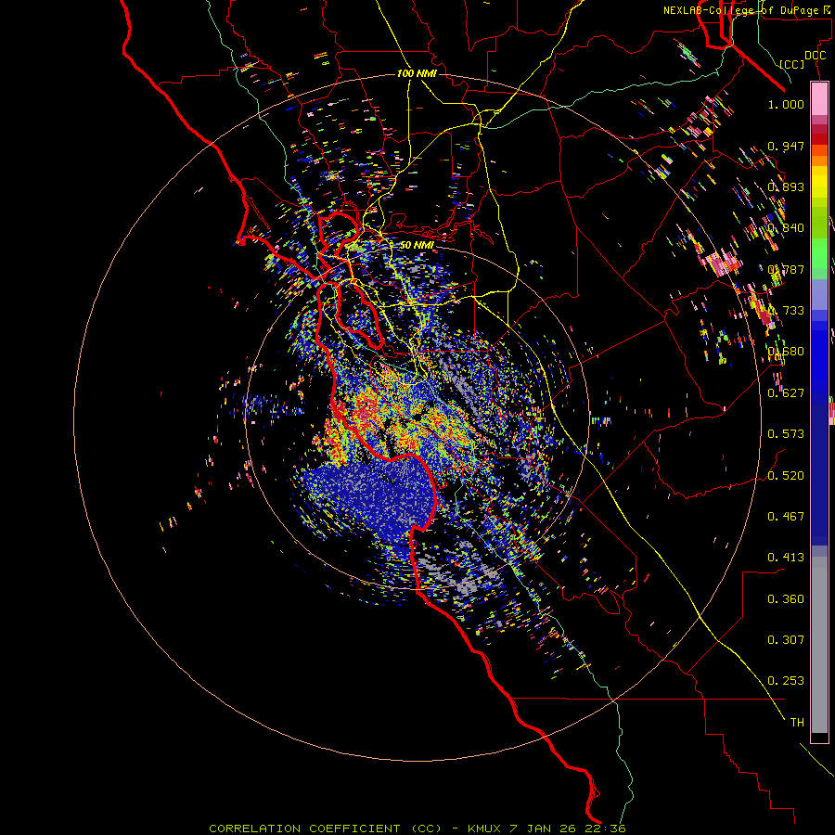Click the 0.360 scale value

(786, 598)
